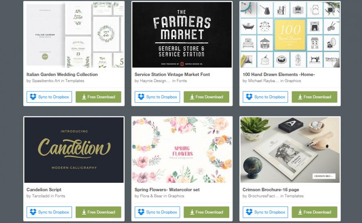Image resolution: width=362 pixels, height=223 pixels.
Task: Click download arrow icon for Spring Flowers set
Action: tap(192, 212)
